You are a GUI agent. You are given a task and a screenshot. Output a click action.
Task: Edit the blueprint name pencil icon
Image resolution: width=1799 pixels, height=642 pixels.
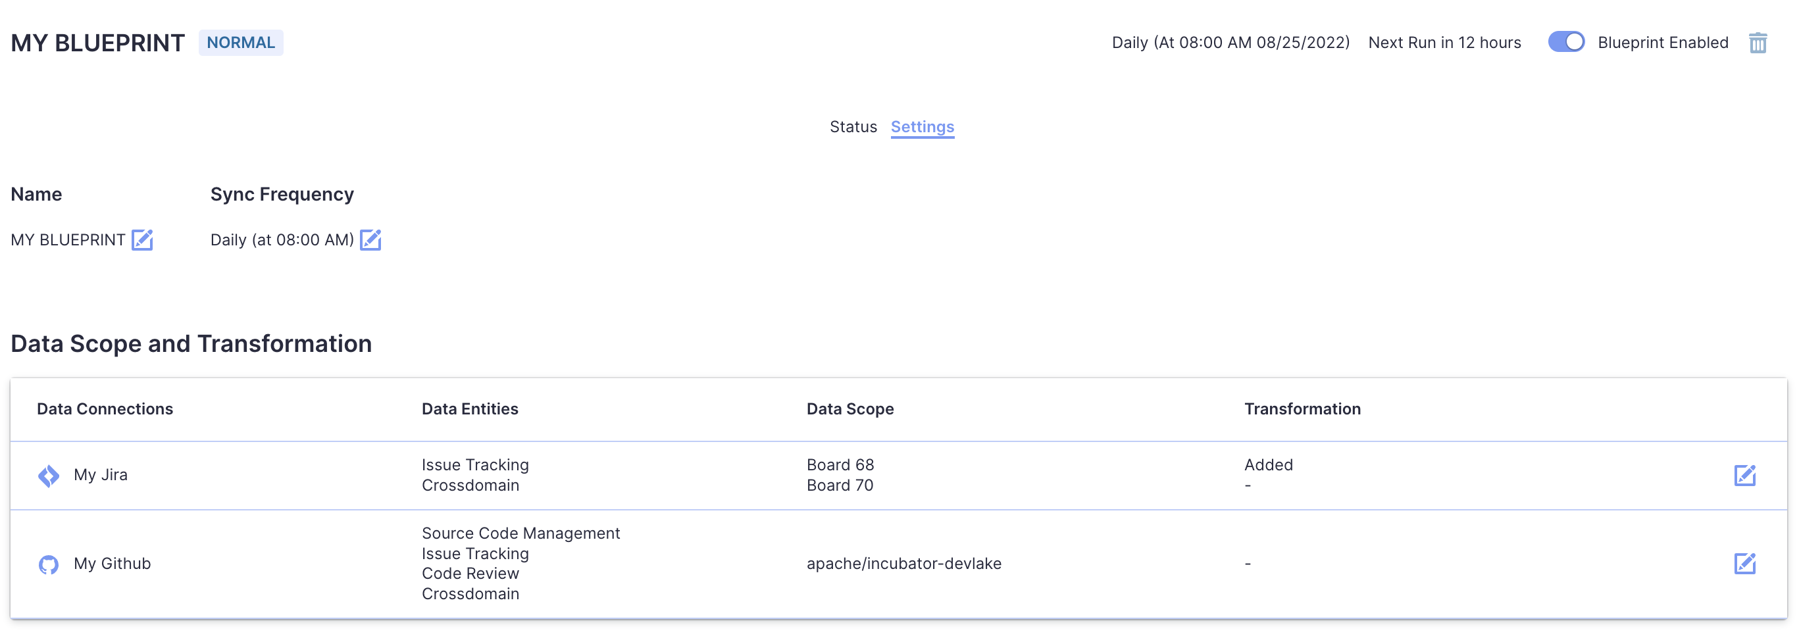pos(143,240)
